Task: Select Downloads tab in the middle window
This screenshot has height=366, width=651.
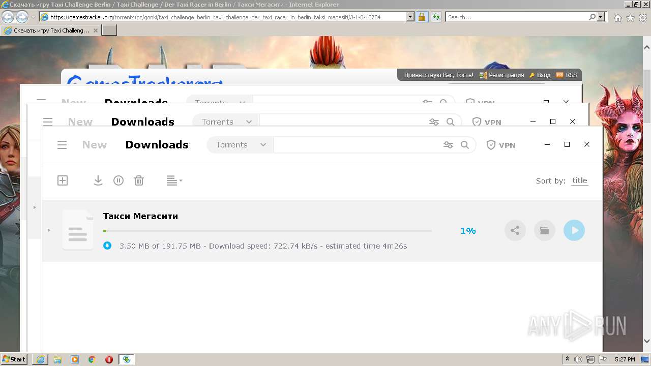Action: click(x=142, y=122)
